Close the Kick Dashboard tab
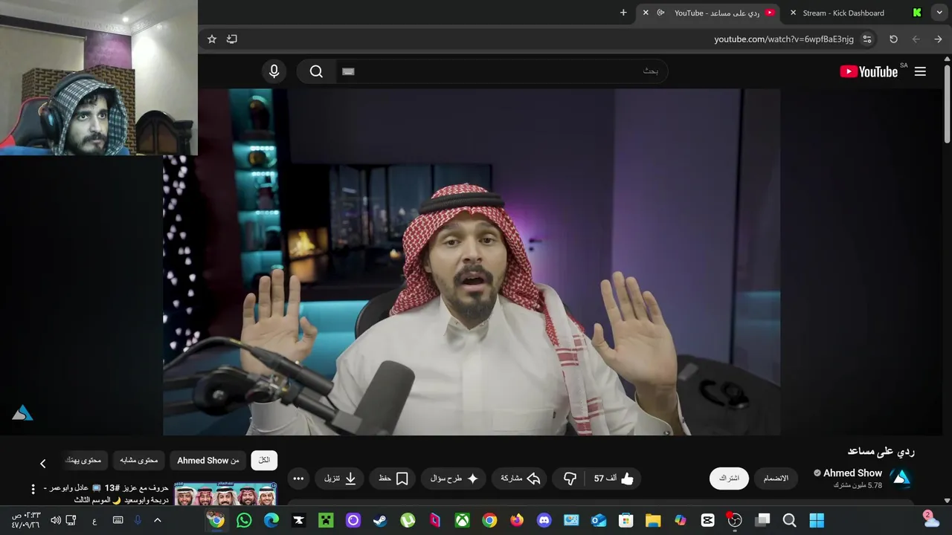952x535 pixels. click(793, 13)
